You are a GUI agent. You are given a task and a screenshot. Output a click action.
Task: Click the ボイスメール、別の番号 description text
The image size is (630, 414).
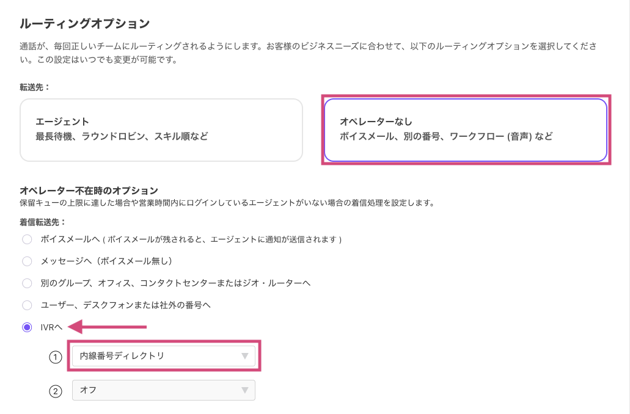(446, 136)
